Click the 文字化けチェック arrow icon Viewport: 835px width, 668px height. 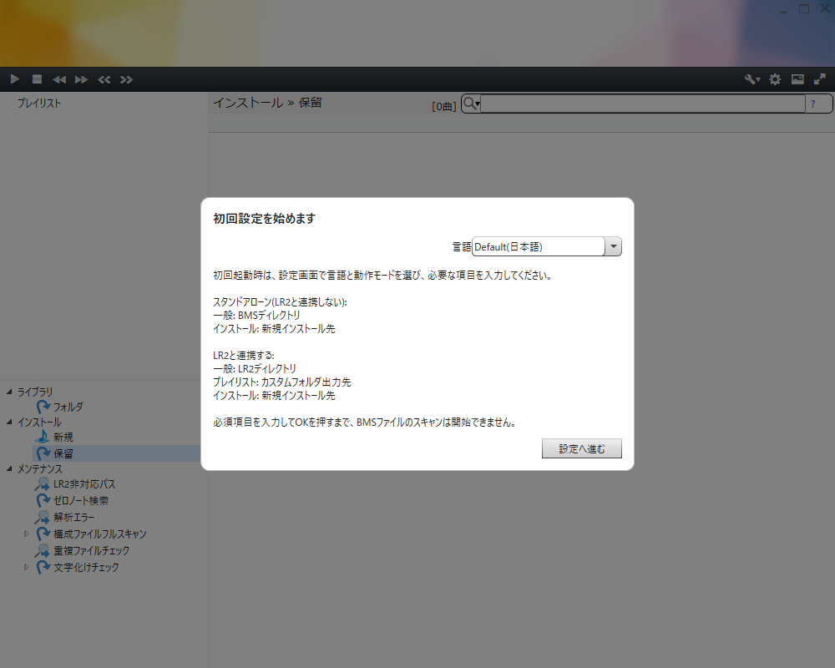pyautogui.click(x=43, y=567)
